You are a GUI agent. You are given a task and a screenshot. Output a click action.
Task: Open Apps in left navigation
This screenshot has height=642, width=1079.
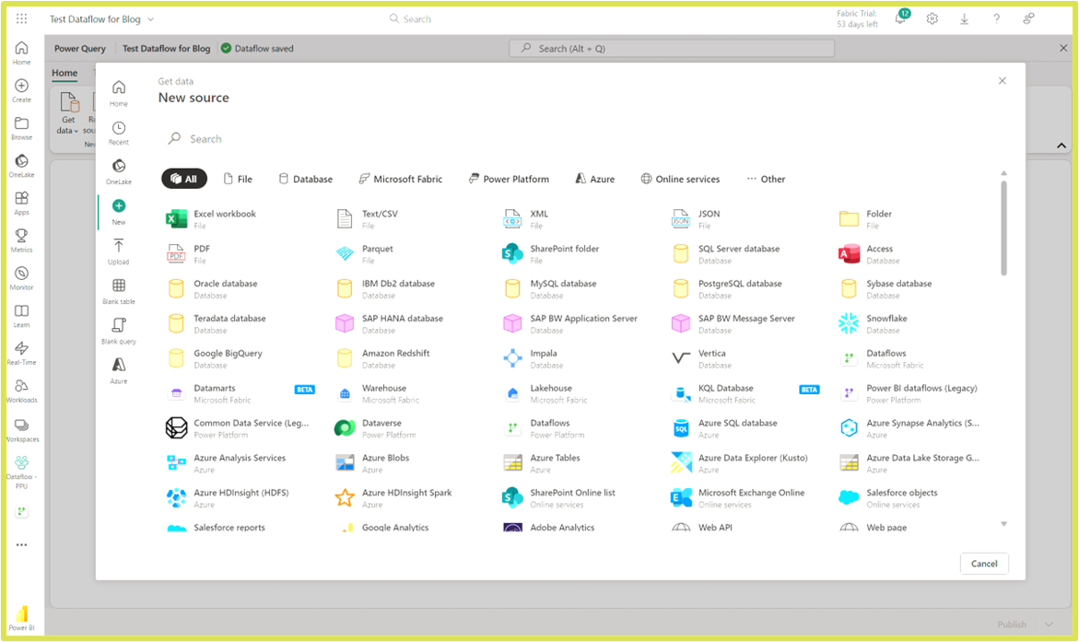click(21, 203)
